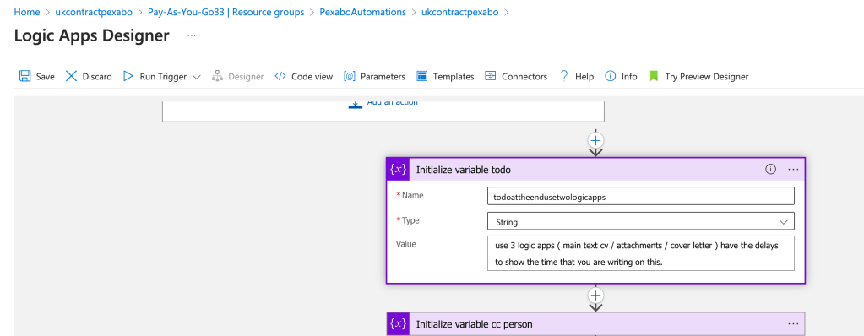Click plus insert step below Initialize variable todo
Image resolution: width=864 pixels, height=336 pixels.
point(595,295)
